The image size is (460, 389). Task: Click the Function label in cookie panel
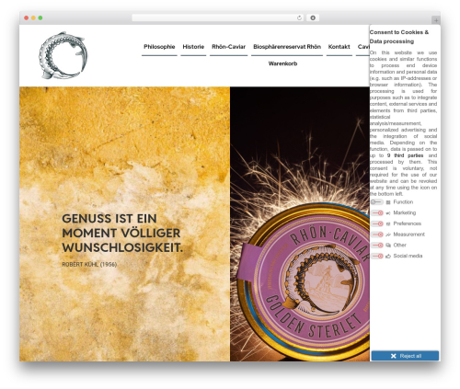click(x=403, y=202)
